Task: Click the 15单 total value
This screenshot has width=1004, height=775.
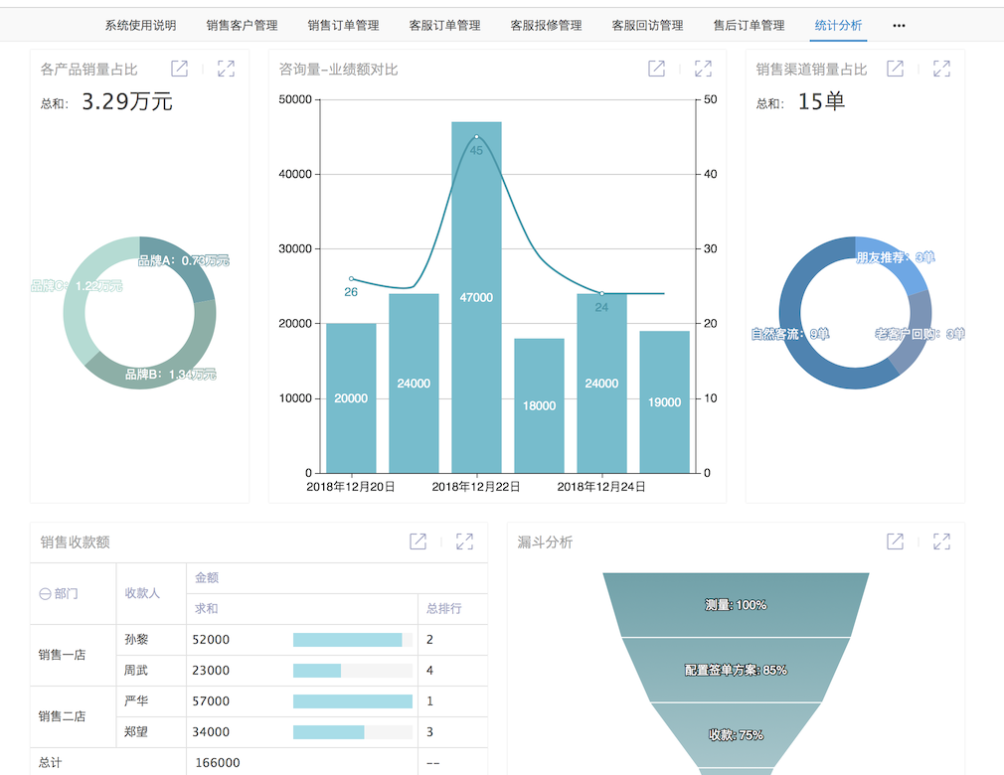Action: click(821, 101)
